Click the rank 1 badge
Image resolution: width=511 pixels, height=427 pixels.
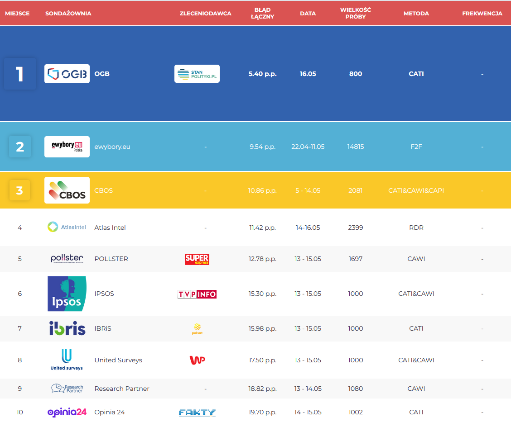(20, 74)
